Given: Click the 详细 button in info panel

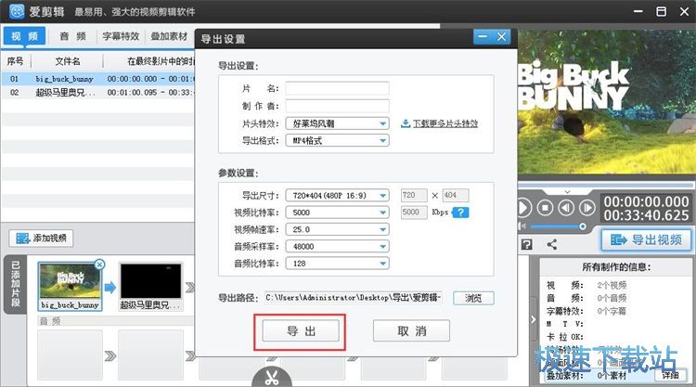Looking at the screenshot, I should coord(670,376).
